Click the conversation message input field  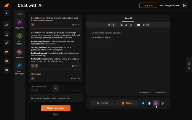tap(56, 98)
